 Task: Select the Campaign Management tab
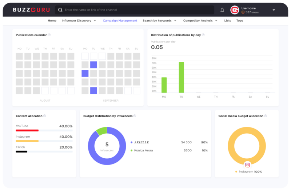pos(120,21)
